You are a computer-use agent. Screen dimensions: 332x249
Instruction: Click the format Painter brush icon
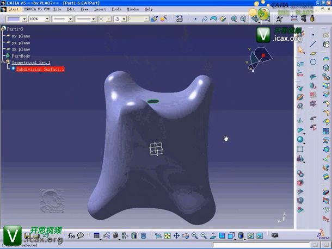tap(155, 18)
